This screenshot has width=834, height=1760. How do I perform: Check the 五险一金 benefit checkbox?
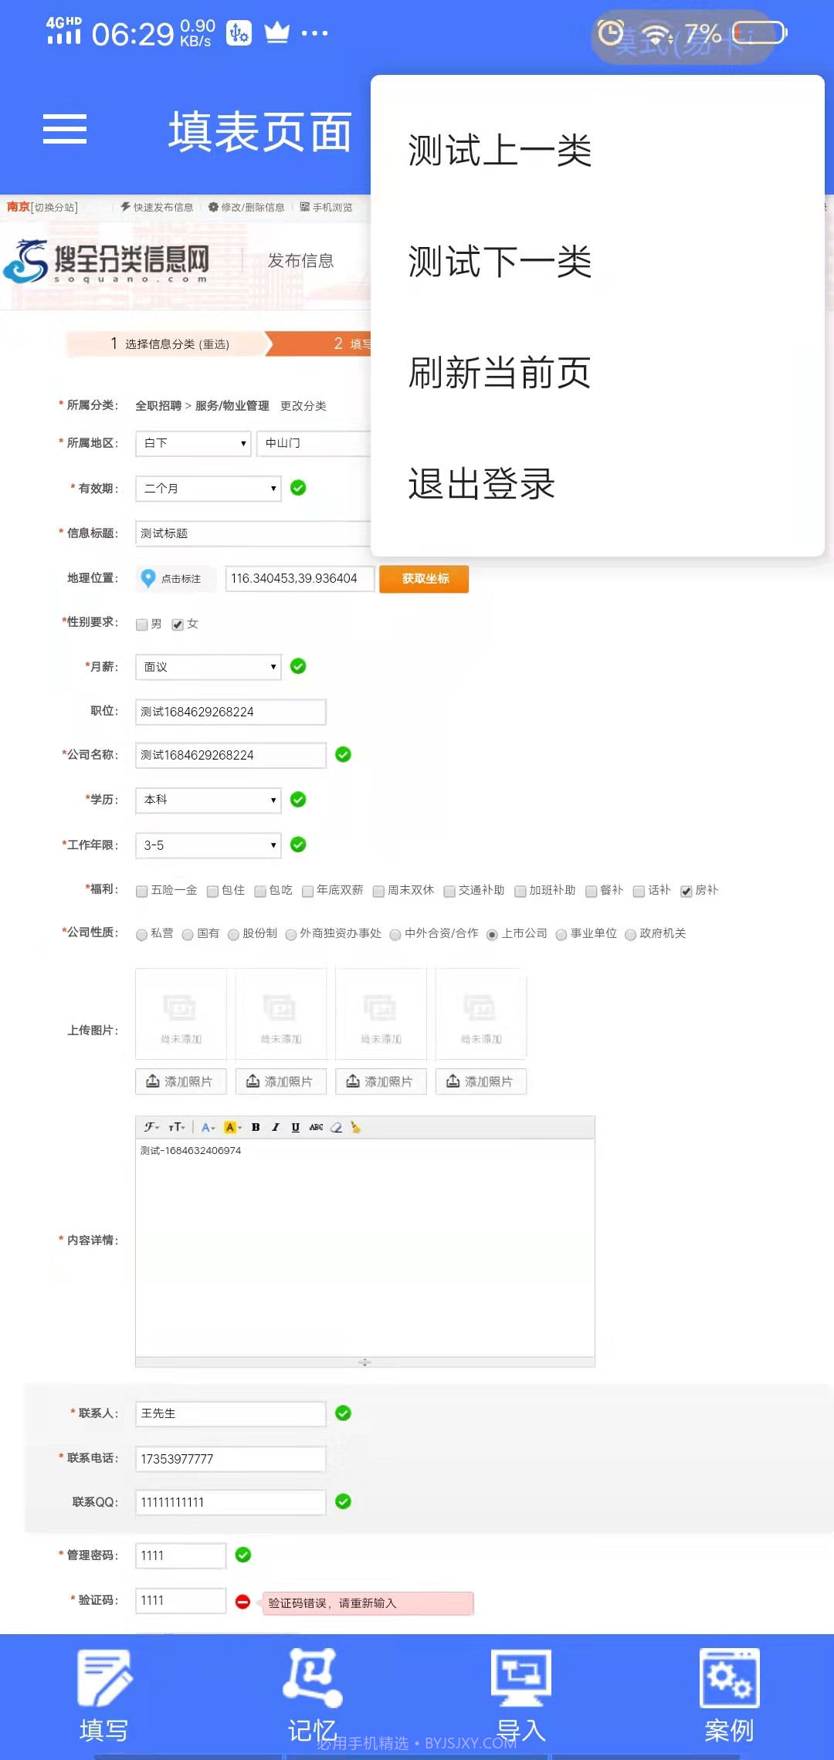point(141,891)
